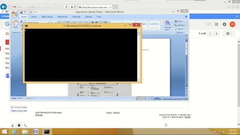Image resolution: width=240 pixels, height=135 pixels.
Task: Open Change Styles in Word ribbon
Action: [168, 25]
